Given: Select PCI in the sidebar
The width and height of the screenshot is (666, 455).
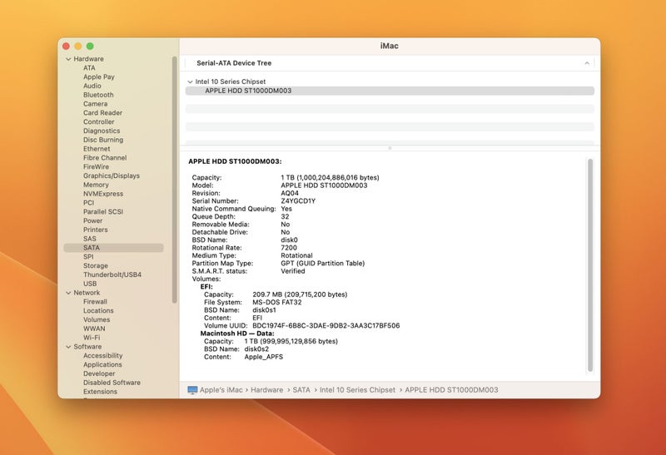Looking at the screenshot, I should (89, 203).
